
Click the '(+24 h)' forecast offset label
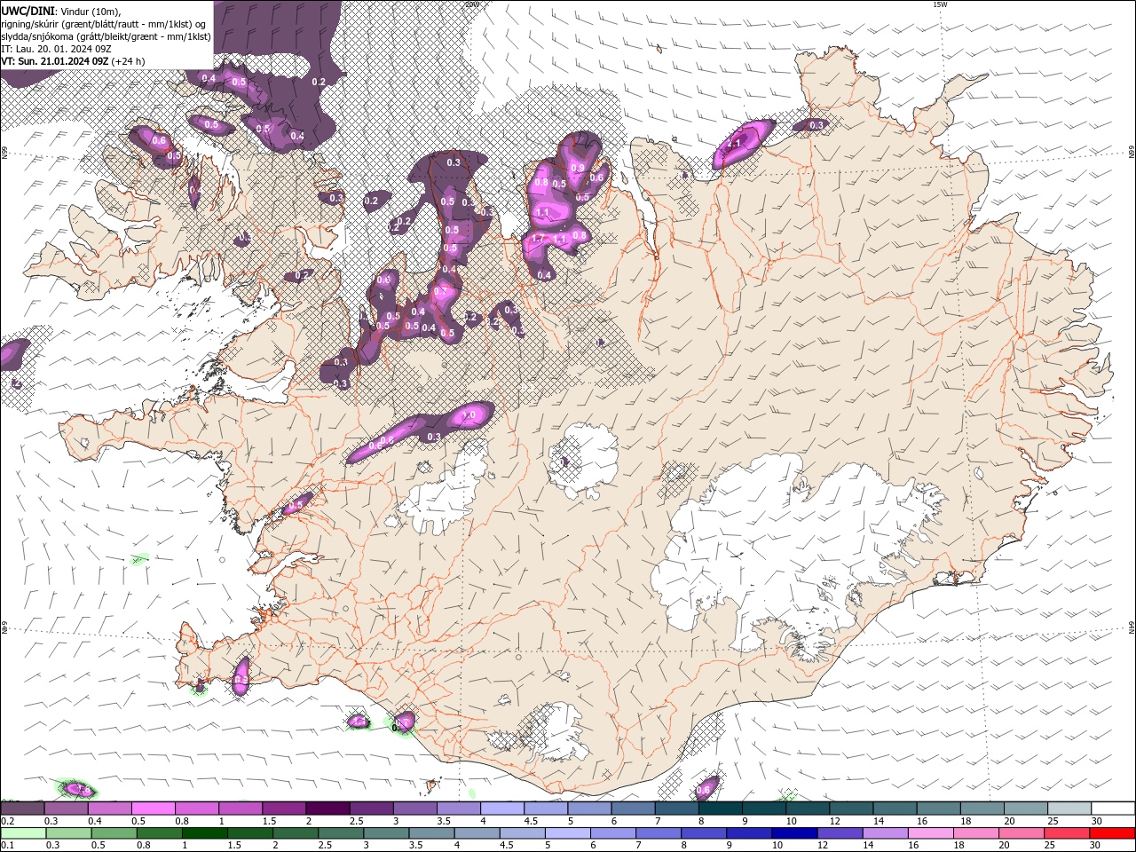129,61
